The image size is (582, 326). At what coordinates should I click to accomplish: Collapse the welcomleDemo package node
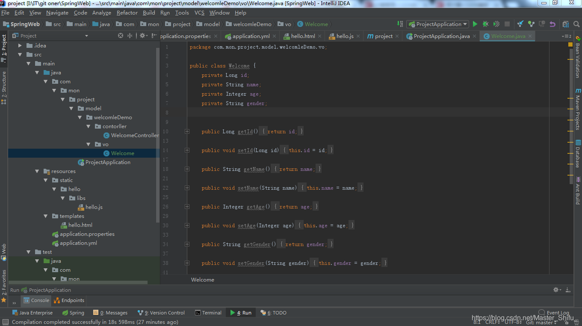(x=80, y=117)
